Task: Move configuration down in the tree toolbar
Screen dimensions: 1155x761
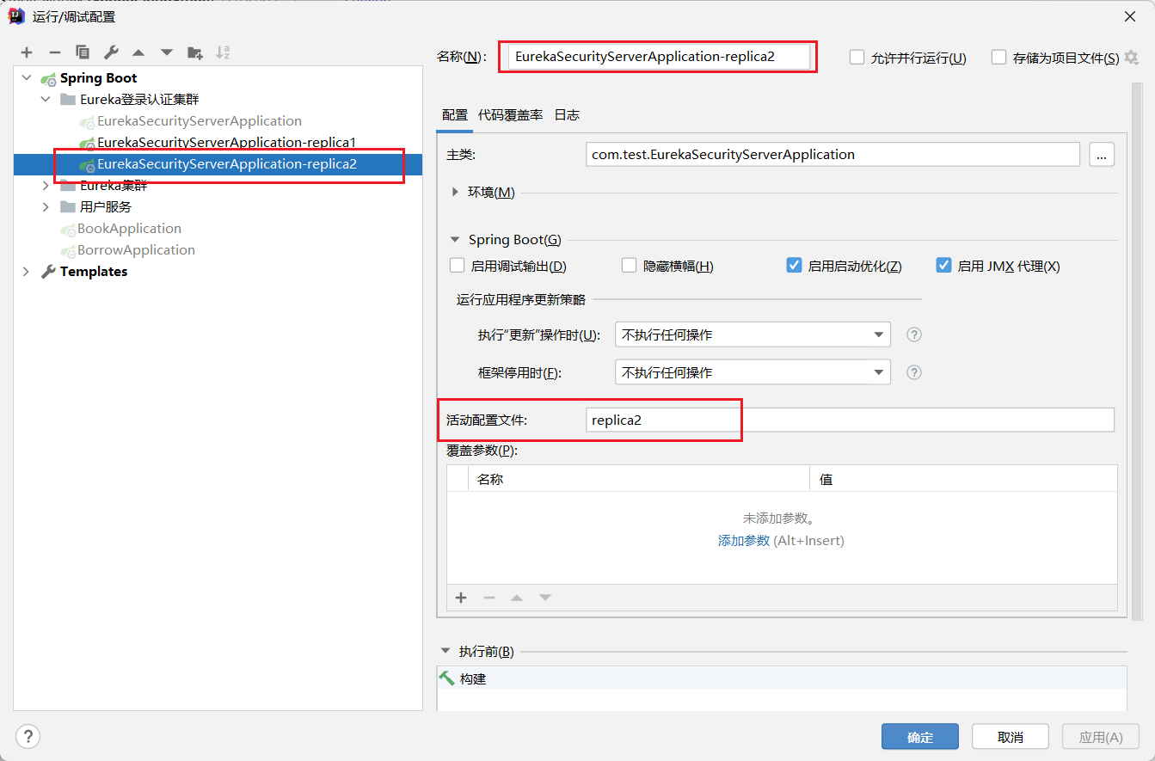Action: (x=167, y=52)
